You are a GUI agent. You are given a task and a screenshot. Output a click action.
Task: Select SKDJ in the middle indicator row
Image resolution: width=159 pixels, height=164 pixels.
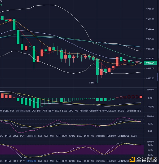click(72, 136)
